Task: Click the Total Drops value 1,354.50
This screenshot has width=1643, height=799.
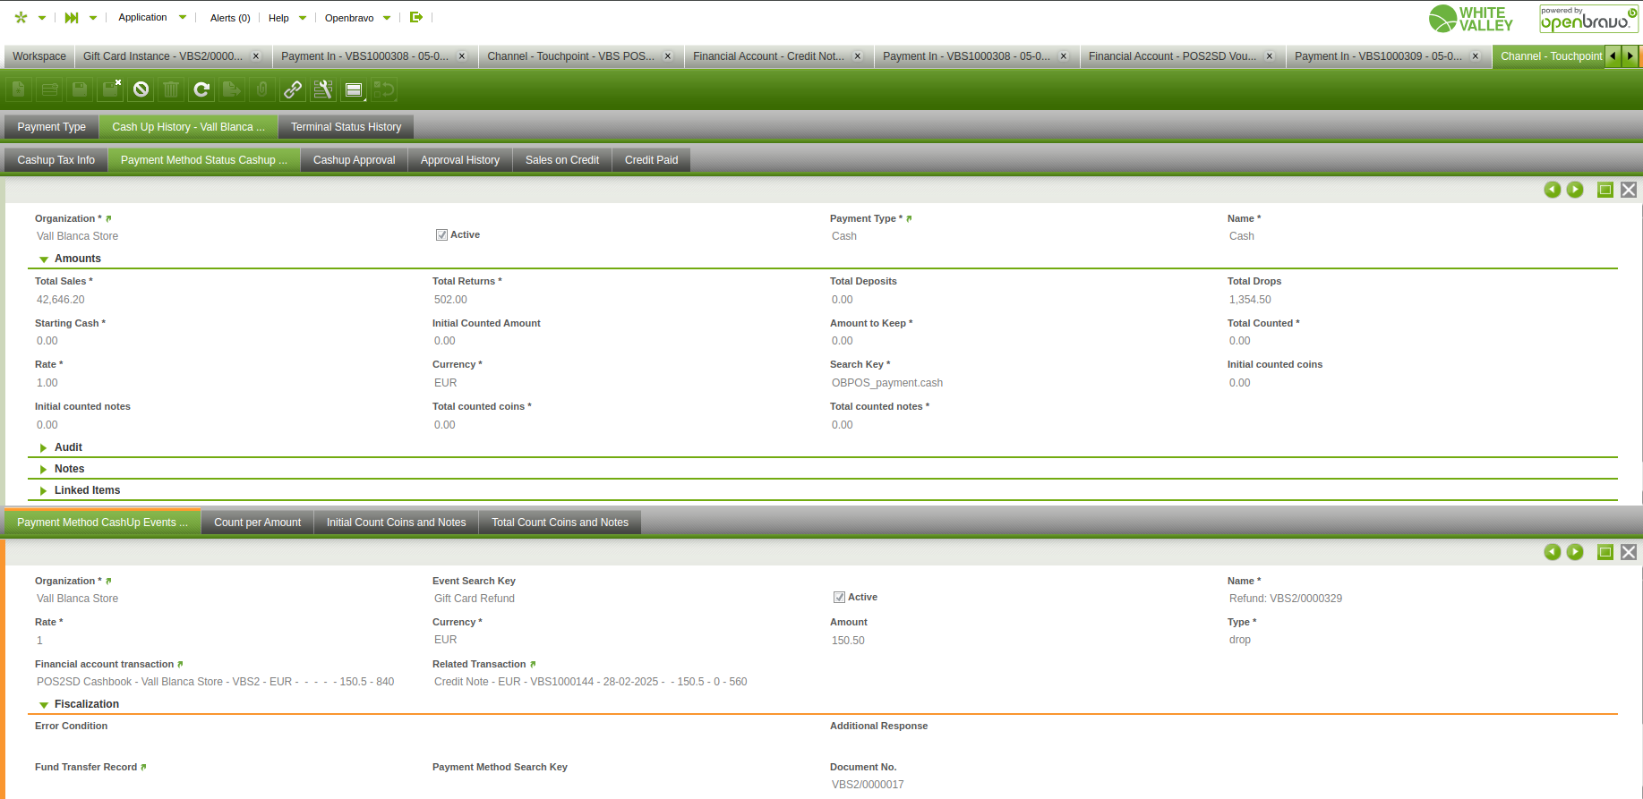Action: [1250, 300]
